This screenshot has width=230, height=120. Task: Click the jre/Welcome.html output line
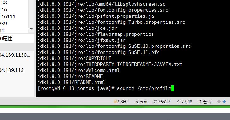(x=79, y=70)
